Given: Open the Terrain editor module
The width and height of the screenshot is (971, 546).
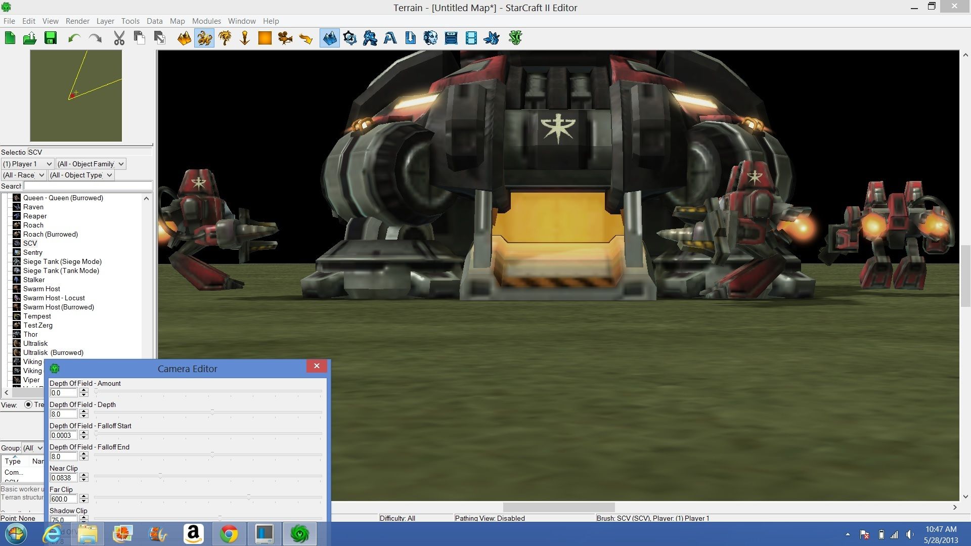Looking at the screenshot, I should [x=329, y=38].
